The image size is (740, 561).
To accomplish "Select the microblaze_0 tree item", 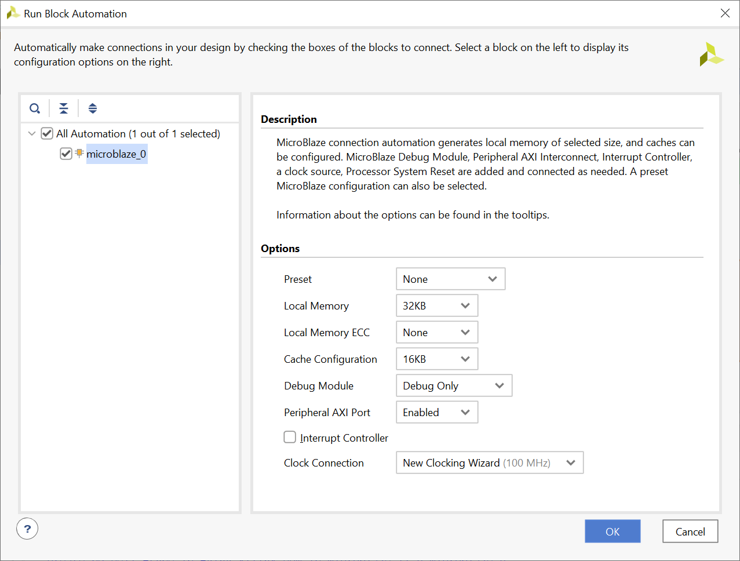I will coord(116,154).
